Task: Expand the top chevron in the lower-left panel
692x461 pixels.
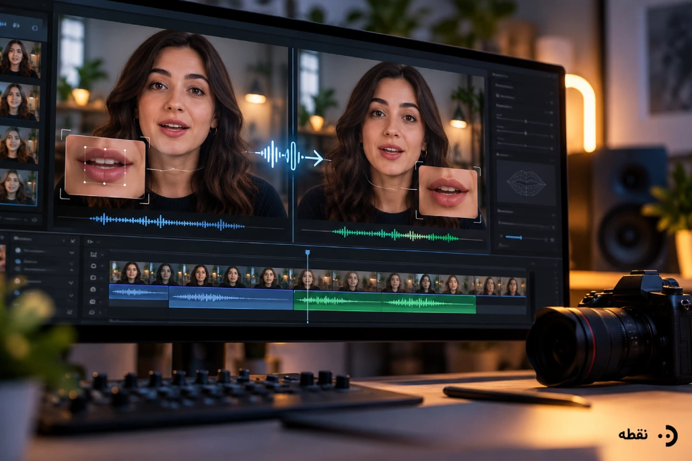Action: coord(72,252)
